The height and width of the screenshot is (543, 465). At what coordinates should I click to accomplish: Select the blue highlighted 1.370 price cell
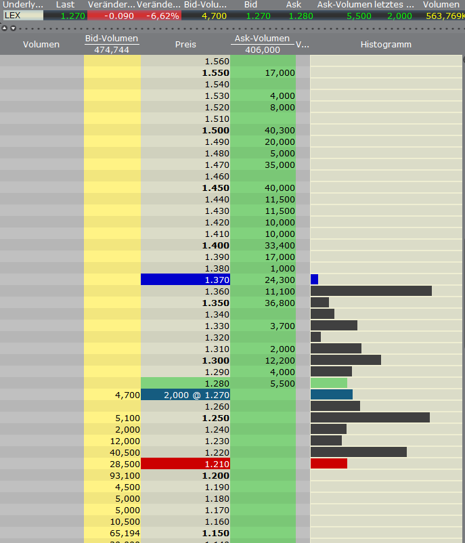[x=185, y=280]
